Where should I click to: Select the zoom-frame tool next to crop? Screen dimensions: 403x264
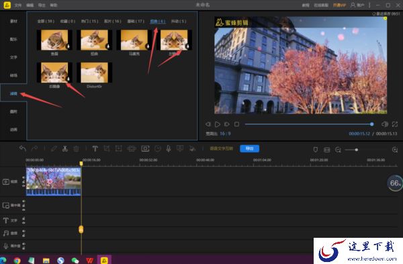point(118,148)
